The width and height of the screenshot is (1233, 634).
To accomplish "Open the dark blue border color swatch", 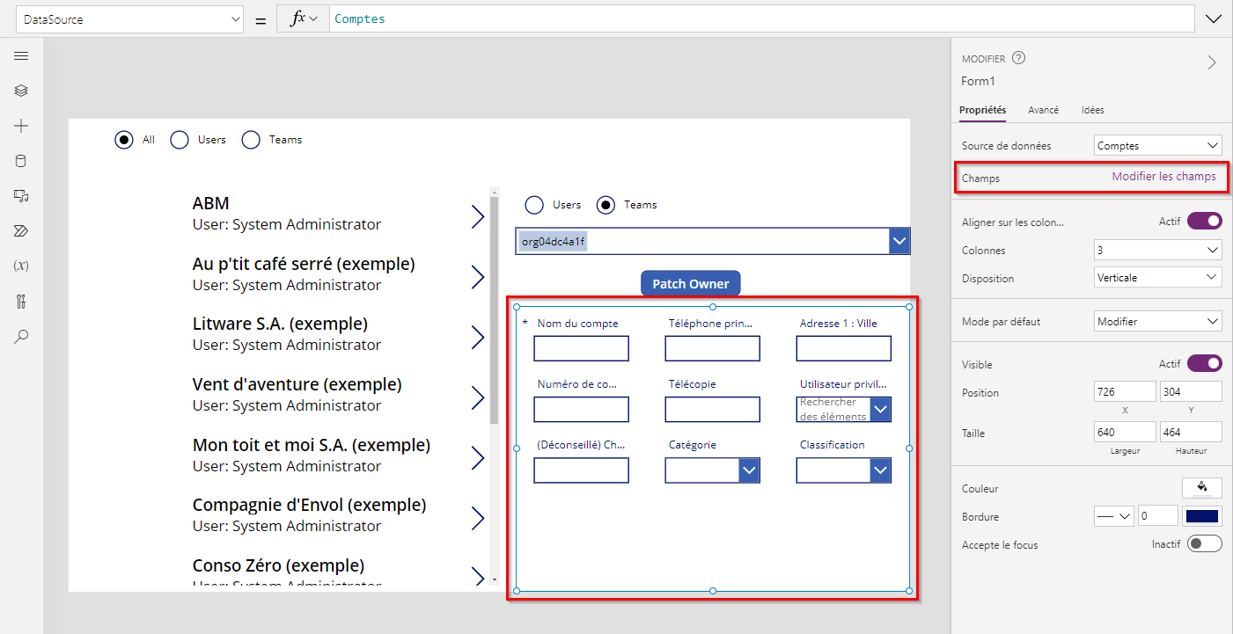I will coord(1202,516).
